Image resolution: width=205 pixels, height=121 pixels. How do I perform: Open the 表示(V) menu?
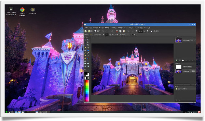click(x=101, y=28)
